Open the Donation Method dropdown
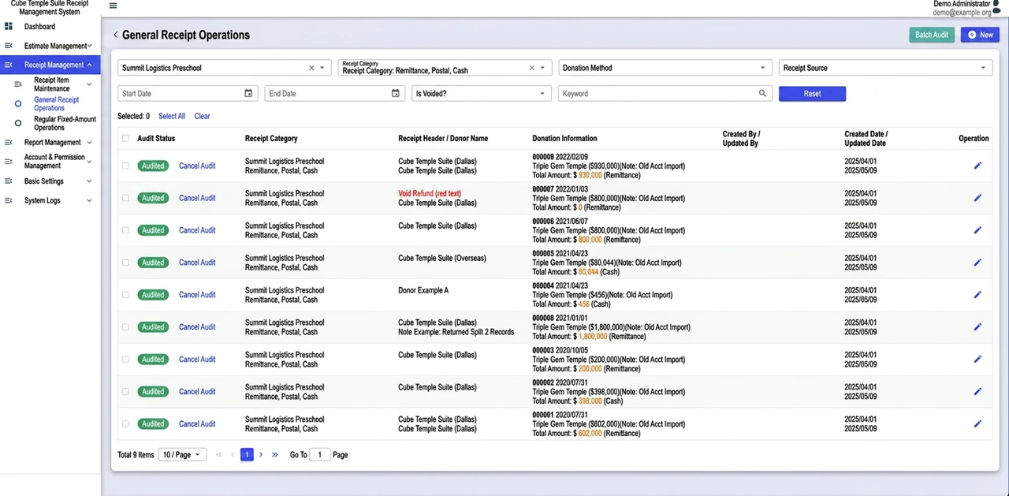This screenshot has width=1009, height=496. (665, 68)
